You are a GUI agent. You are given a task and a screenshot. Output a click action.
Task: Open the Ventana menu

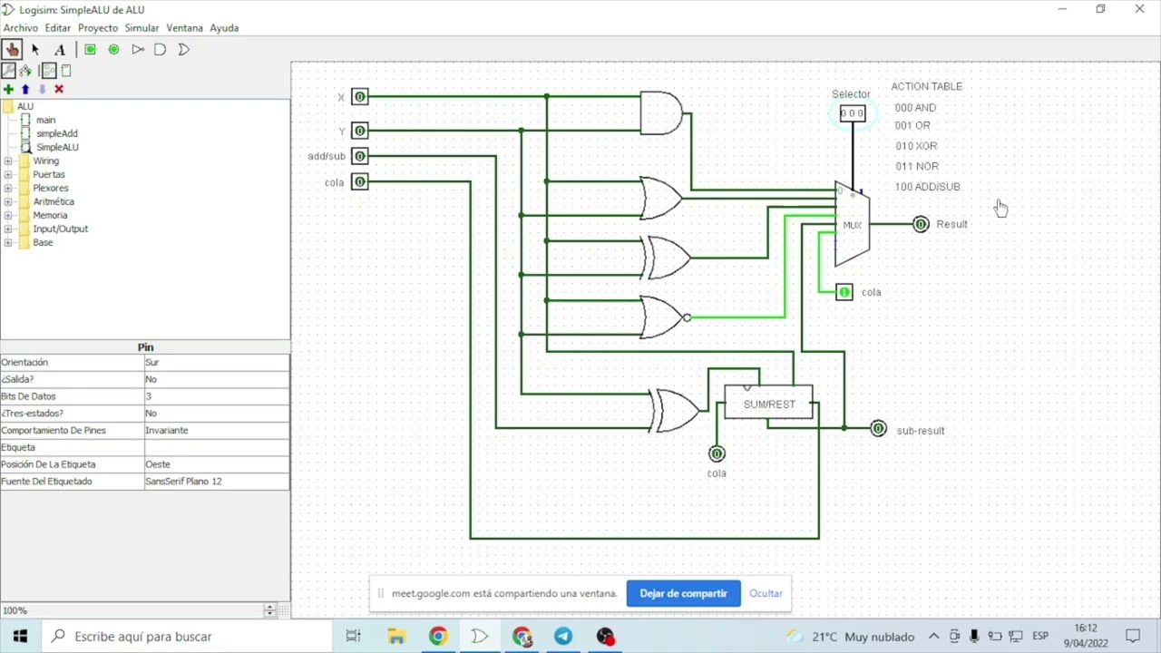184,28
